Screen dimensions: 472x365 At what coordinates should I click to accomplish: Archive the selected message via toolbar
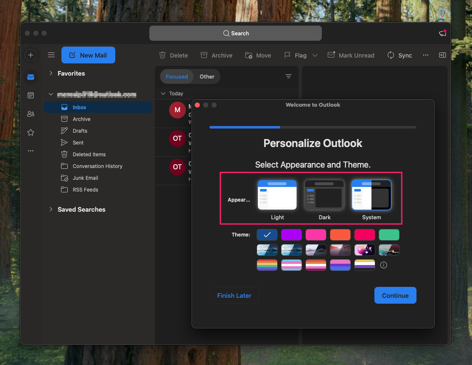tap(216, 55)
